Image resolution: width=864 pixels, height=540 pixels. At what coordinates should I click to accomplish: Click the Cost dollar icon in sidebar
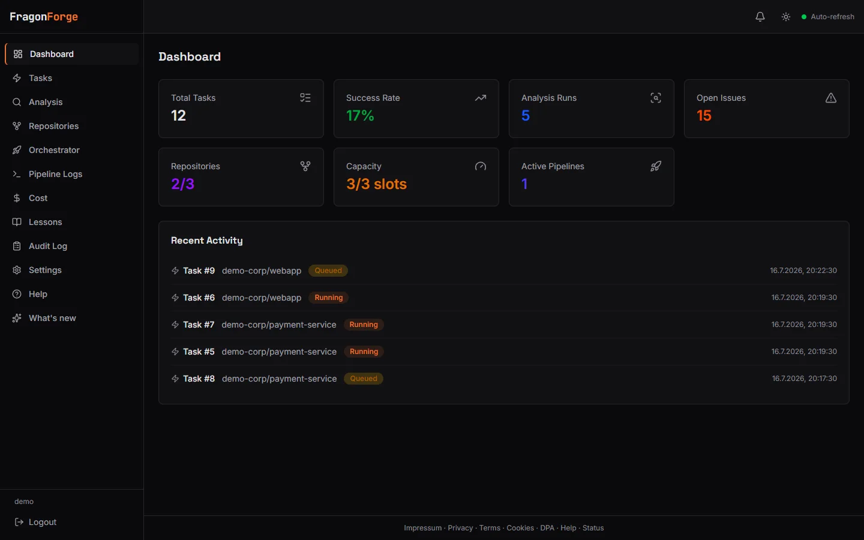[x=17, y=198]
